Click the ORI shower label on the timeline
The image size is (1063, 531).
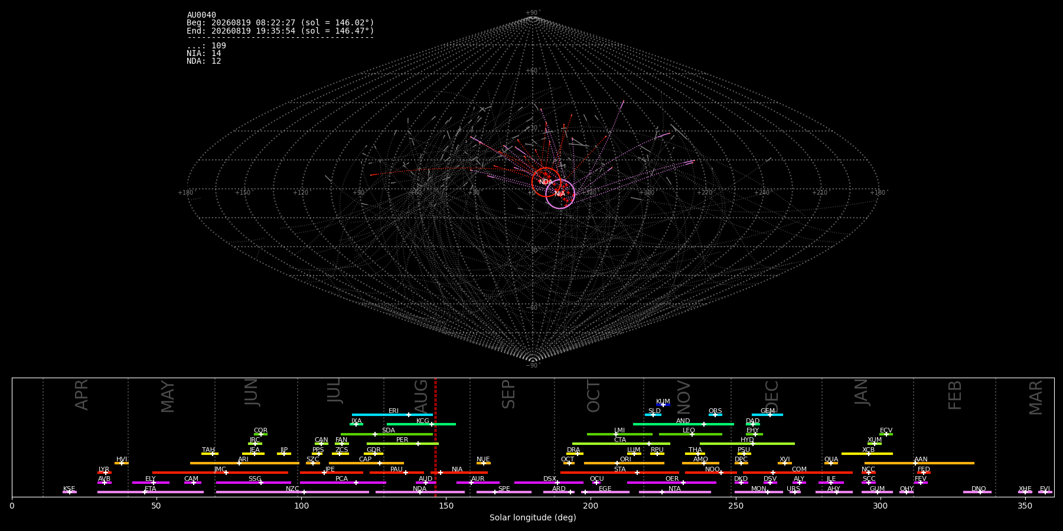click(625, 460)
